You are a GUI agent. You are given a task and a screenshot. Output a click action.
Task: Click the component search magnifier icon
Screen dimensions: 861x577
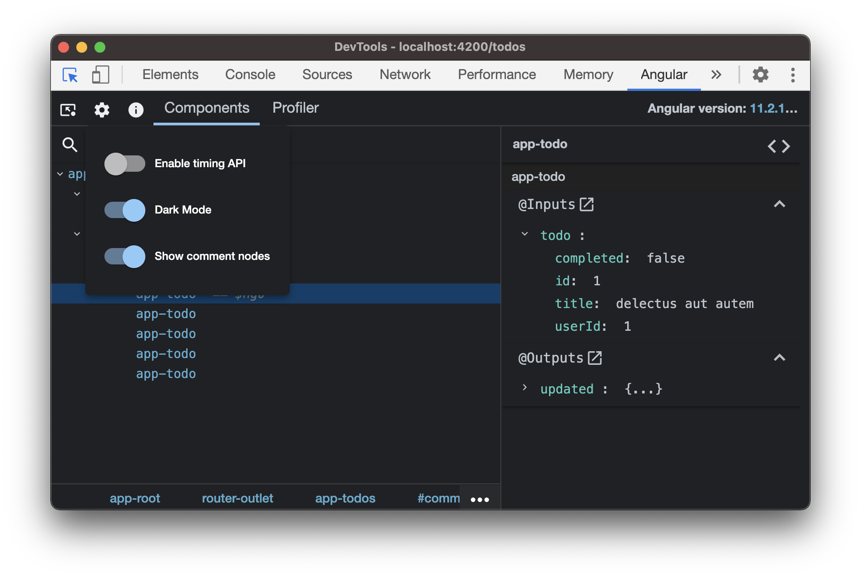(69, 144)
